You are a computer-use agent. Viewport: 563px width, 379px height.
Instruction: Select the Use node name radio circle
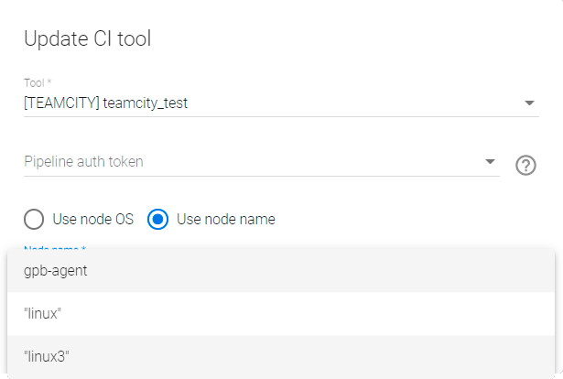tap(157, 219)
